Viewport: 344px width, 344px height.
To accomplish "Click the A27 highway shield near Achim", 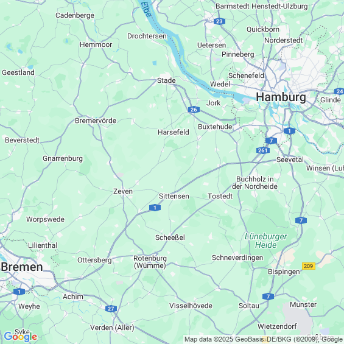I will pyautogui.click(x=111, y=309).
